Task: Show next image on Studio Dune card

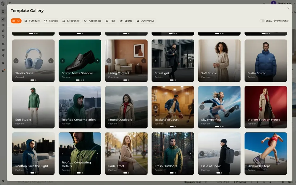Action: [x=51, y=61]
